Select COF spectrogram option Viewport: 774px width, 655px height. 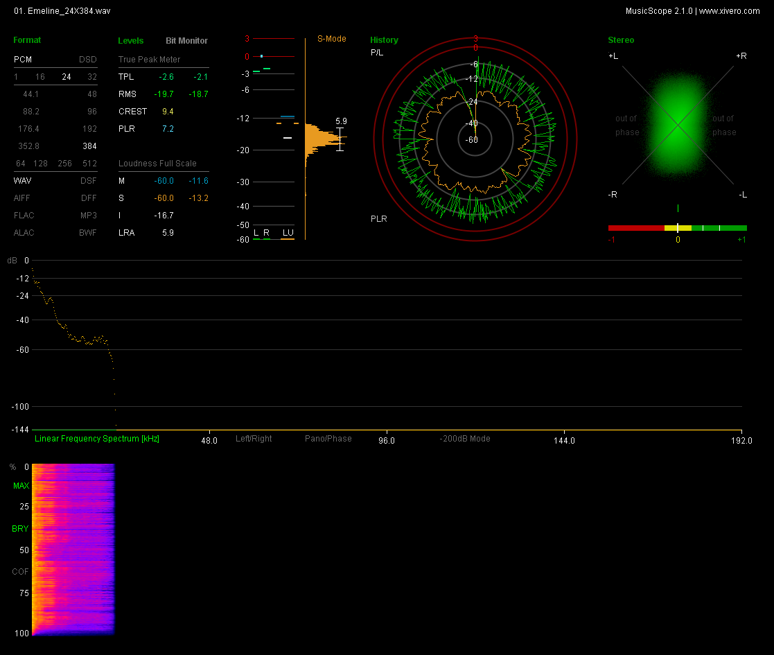click(21, 572)
